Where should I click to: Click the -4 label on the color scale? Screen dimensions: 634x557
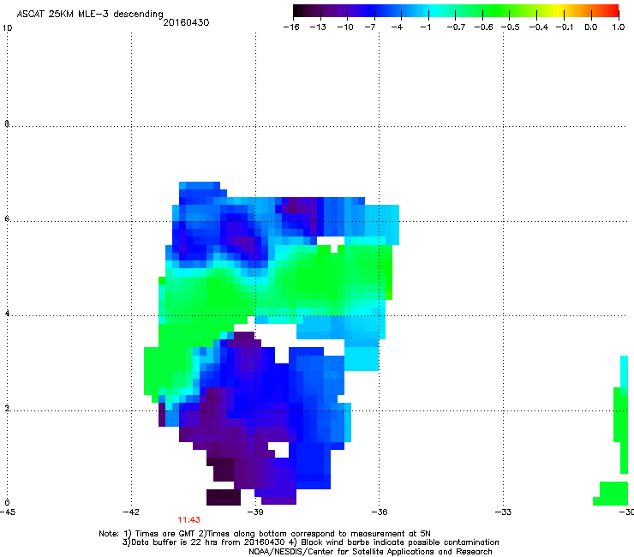click(x=397, y=27)
